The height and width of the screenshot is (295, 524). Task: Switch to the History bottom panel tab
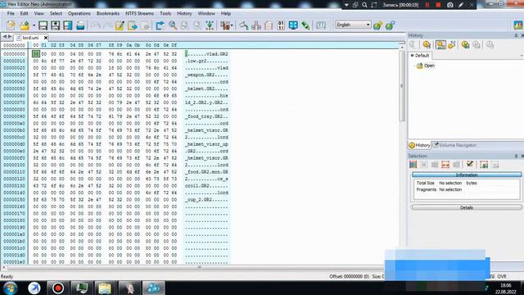coord(420,145)
